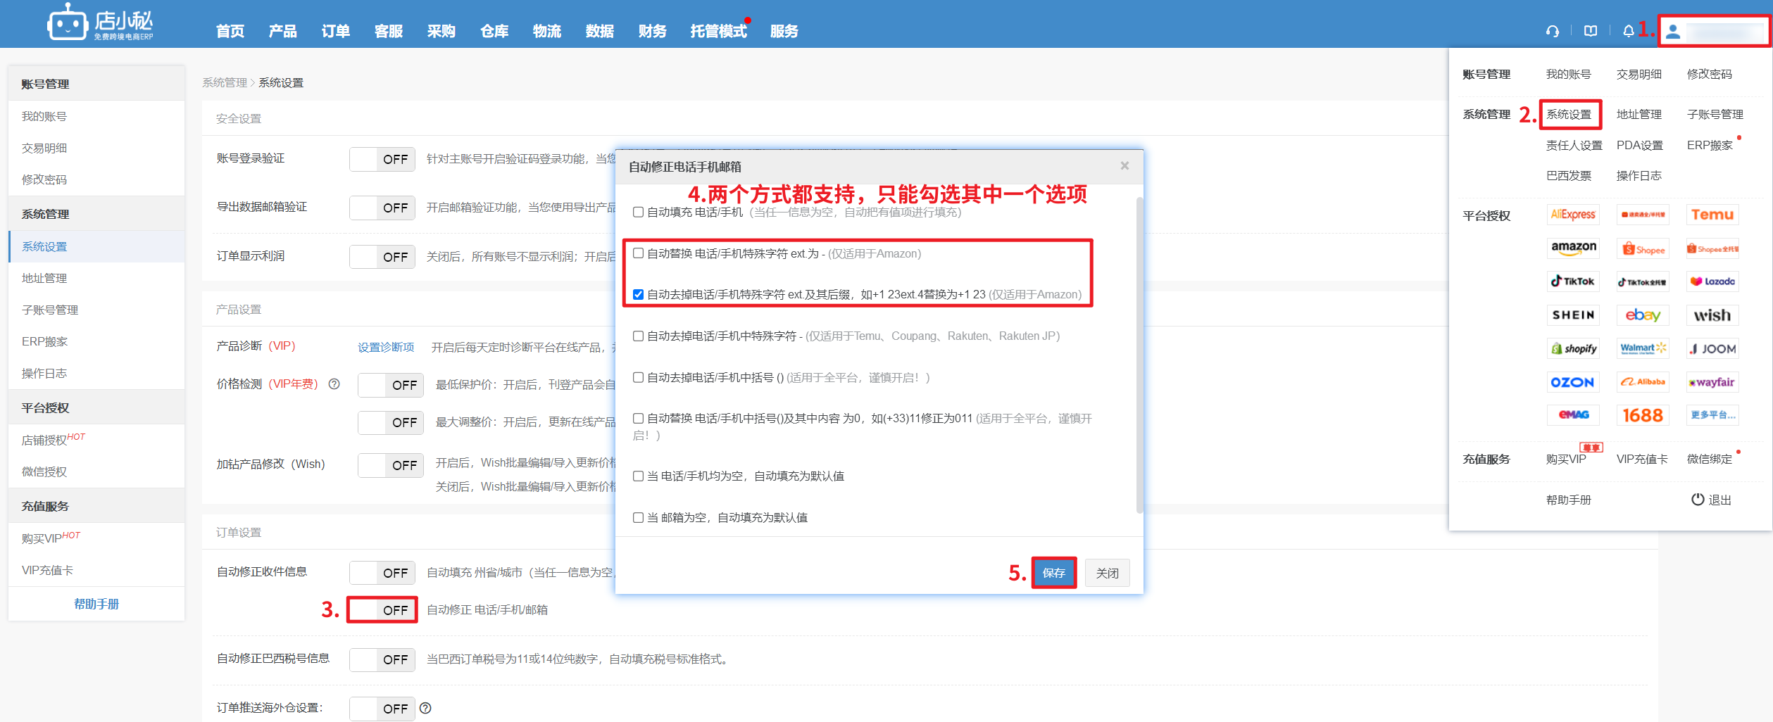Select 地址管理 in left sidebar
Viewport: 1773px width, 722px height.
tap(44, 279)
